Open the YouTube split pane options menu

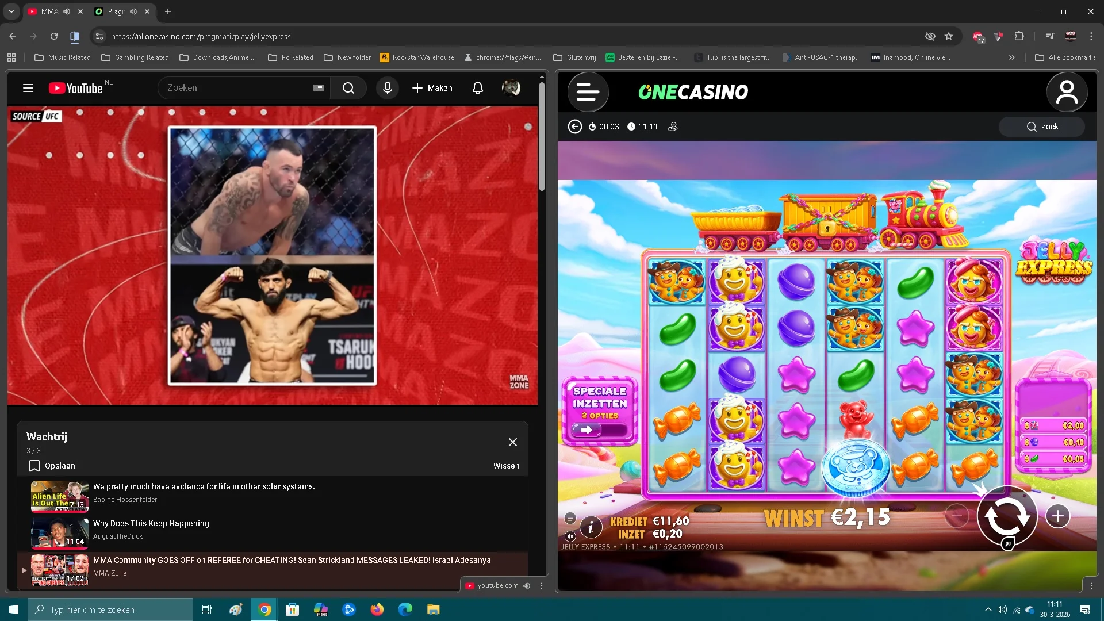[x=541, y=585]
